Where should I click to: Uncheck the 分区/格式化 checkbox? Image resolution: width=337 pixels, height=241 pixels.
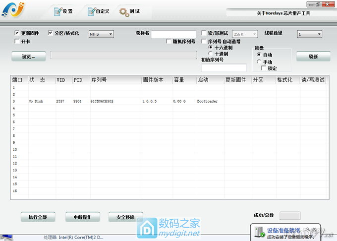pyautogui.click(x=51, y=33)
